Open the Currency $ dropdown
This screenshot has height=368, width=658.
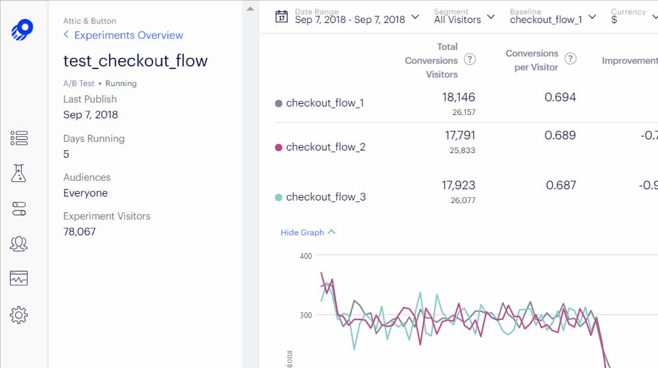coord(634,17)
